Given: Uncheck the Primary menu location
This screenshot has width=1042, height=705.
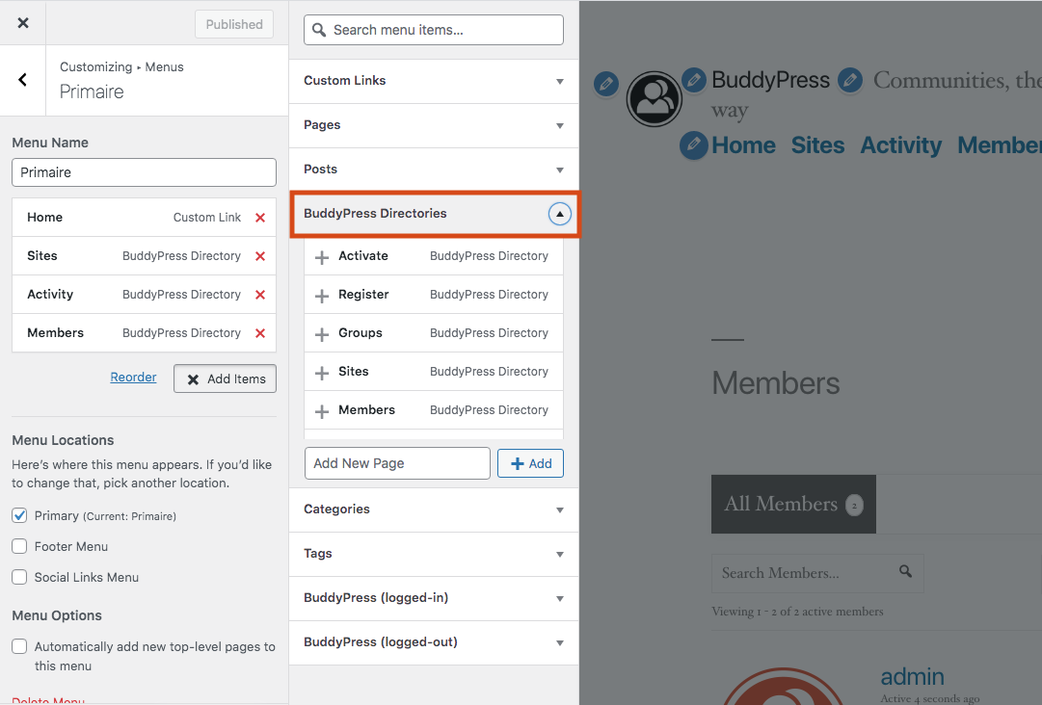Looking at the screenshot, I should pos(19,515).
